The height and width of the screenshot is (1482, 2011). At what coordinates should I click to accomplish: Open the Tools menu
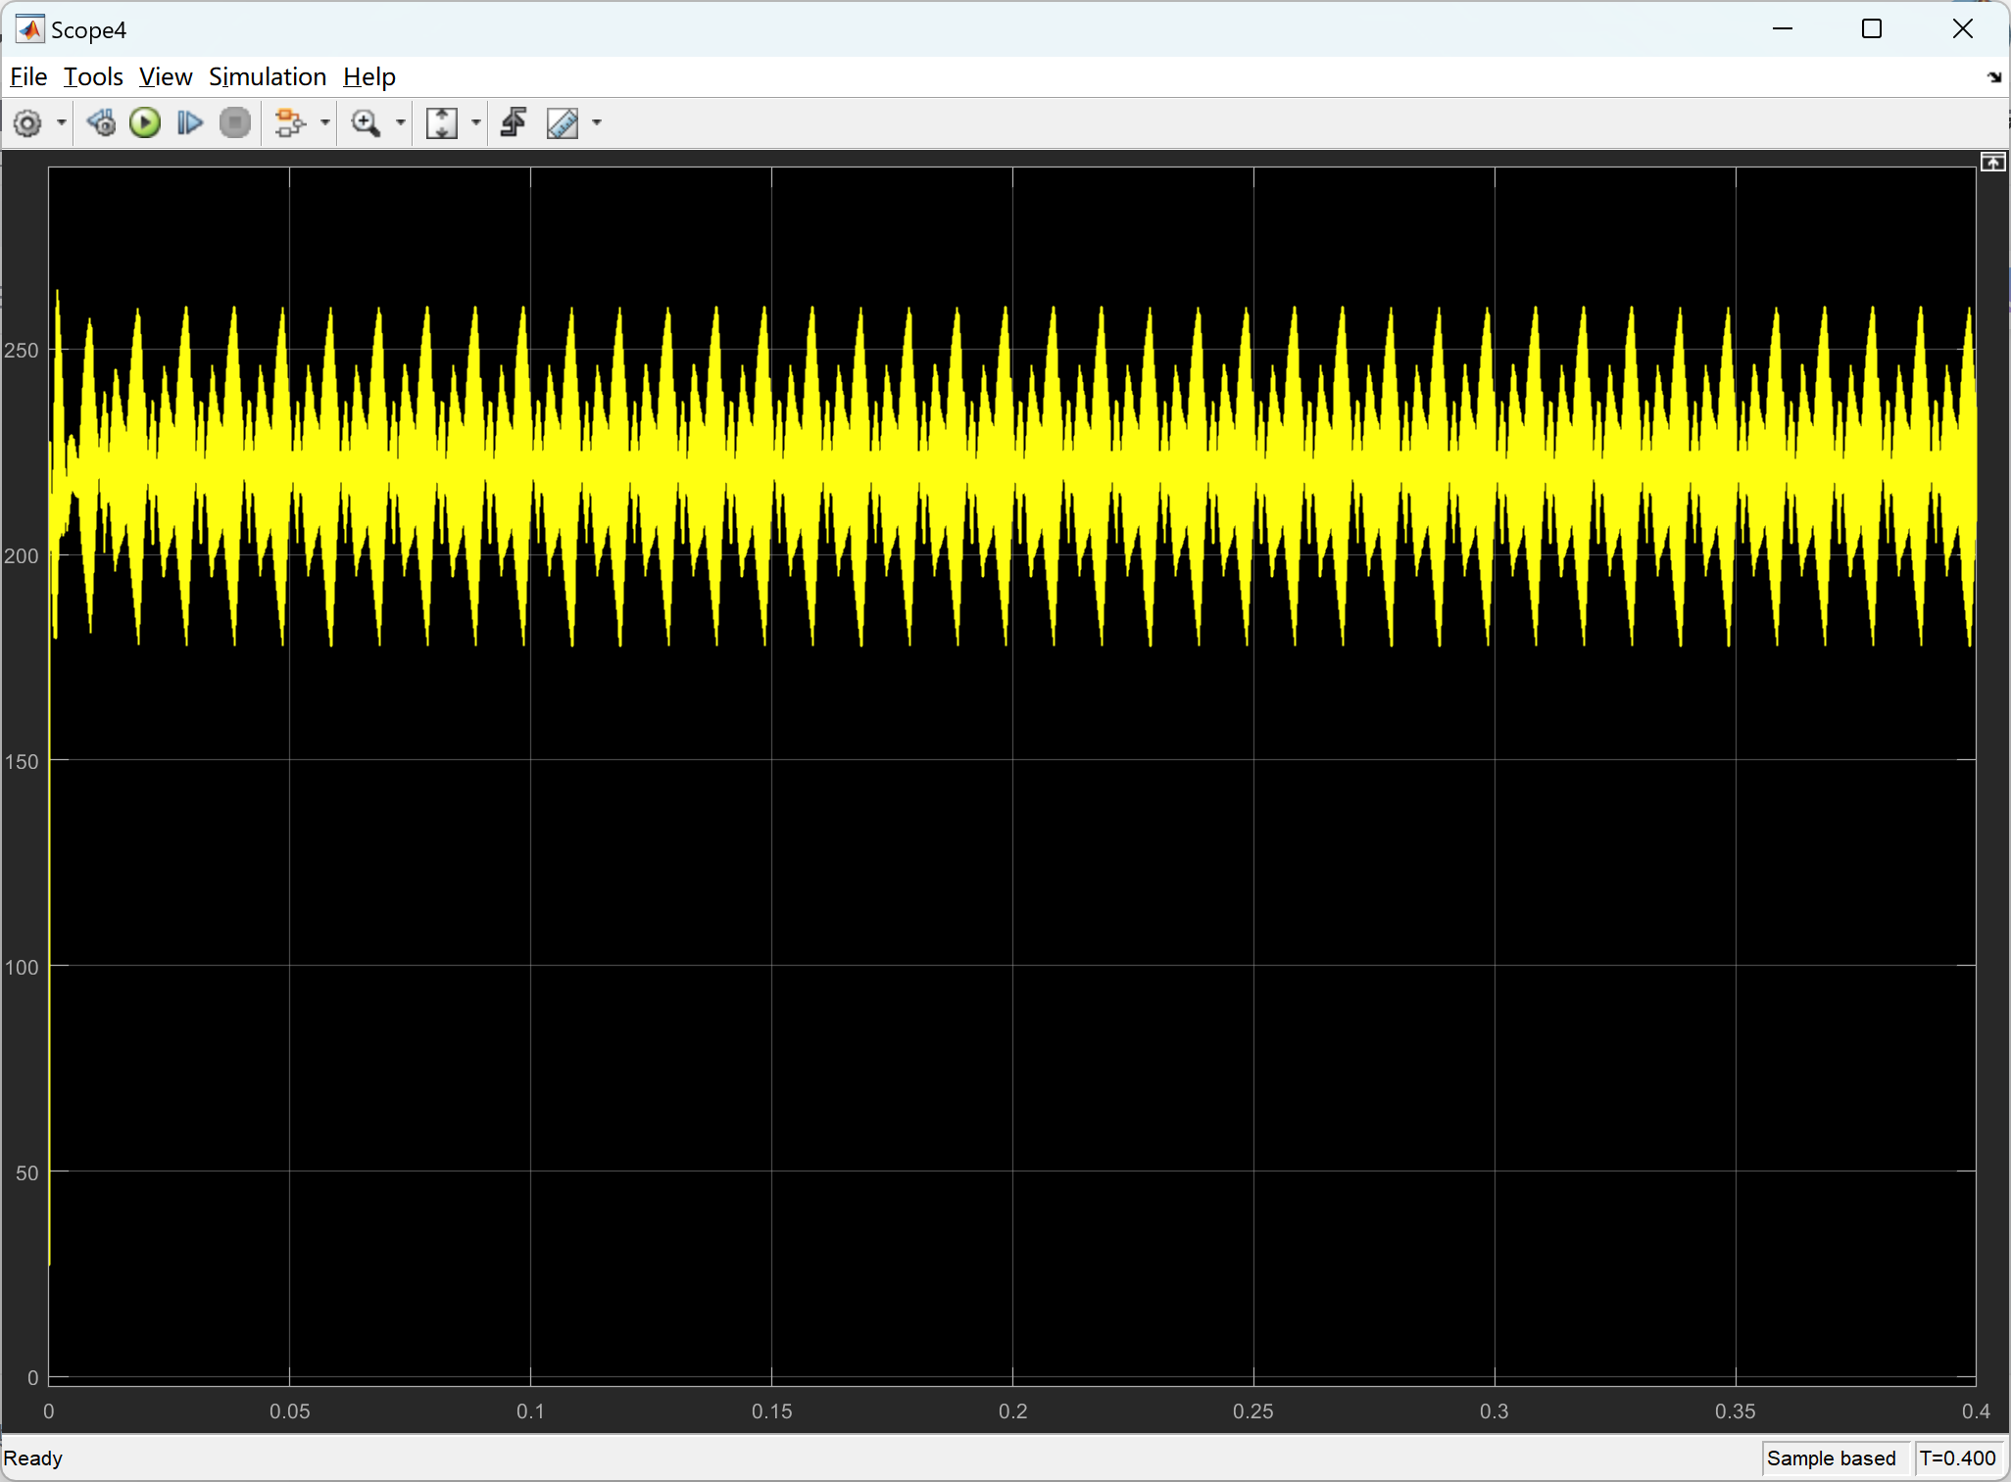pyautogui.click(x=93, y=76)
